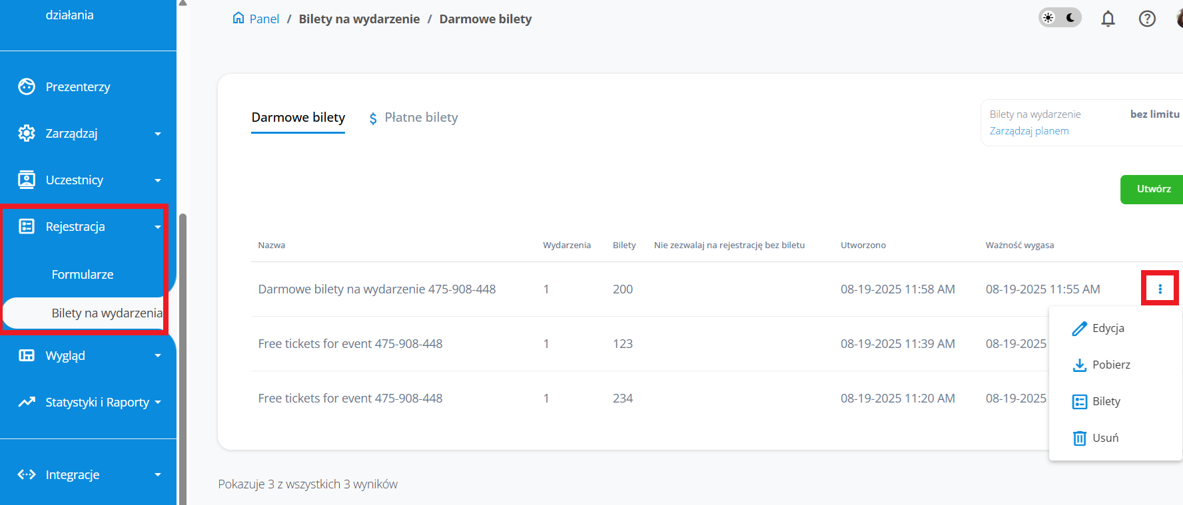Open Formularze in the sidebar
The height and width of the screenshot is (505, 1183).
[x=83, y=274]
